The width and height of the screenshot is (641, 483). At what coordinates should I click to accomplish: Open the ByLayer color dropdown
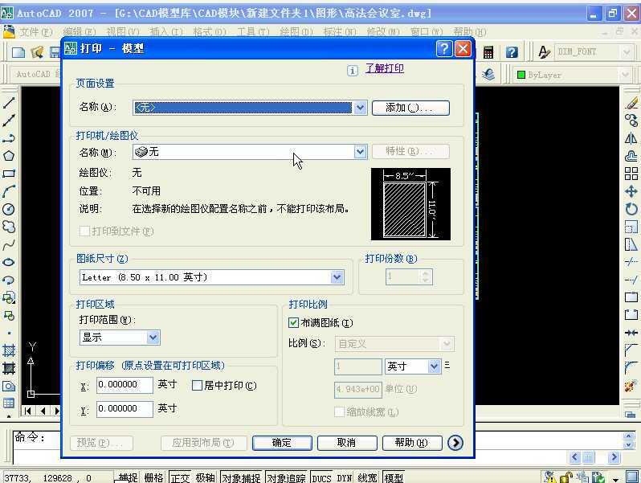(x=625, y=75)
